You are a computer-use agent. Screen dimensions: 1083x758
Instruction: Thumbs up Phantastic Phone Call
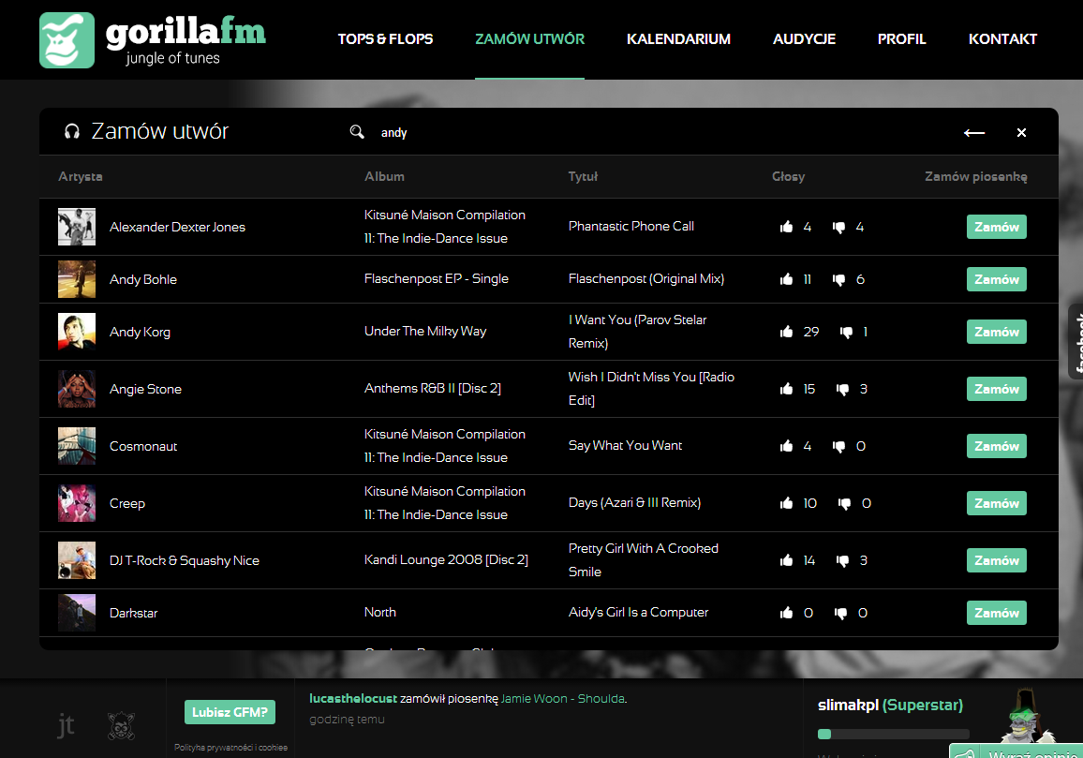click(787, 227)
